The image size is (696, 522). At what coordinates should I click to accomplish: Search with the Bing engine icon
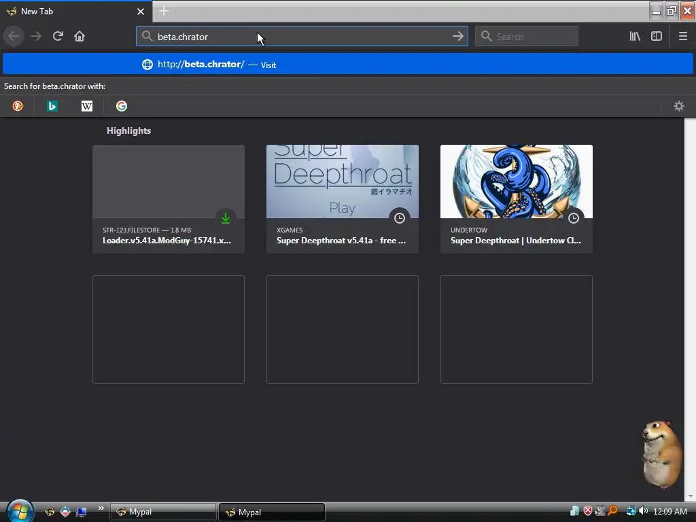52,106
